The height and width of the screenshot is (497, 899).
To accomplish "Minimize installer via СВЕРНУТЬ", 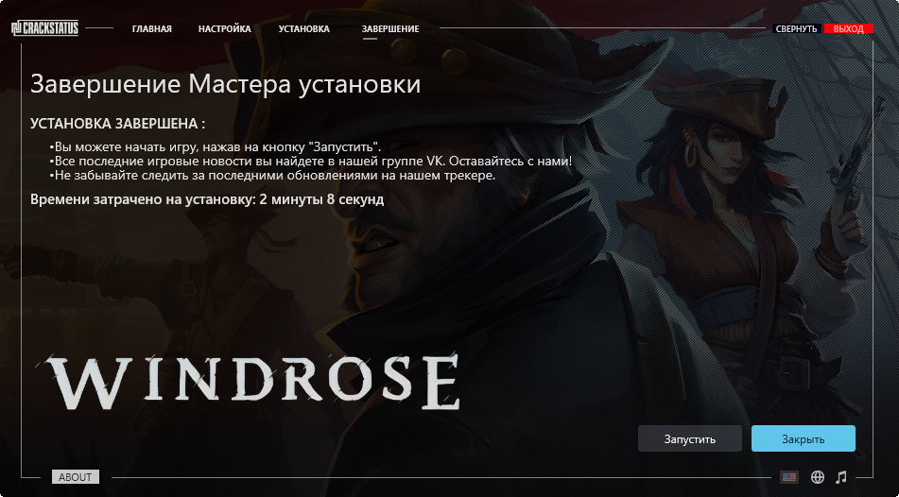I will coord(796,28).
